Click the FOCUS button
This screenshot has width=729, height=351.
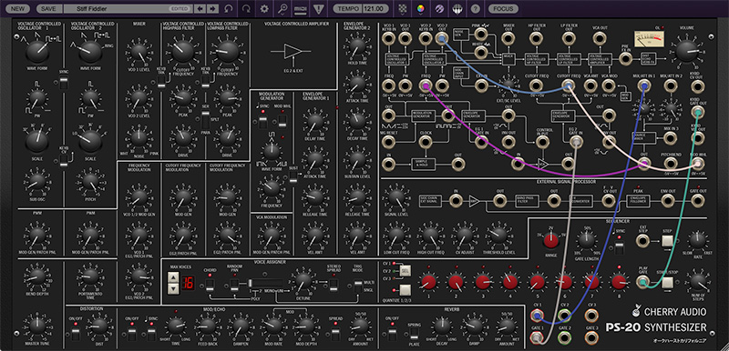pyautogui.click(x=504, y=8)
